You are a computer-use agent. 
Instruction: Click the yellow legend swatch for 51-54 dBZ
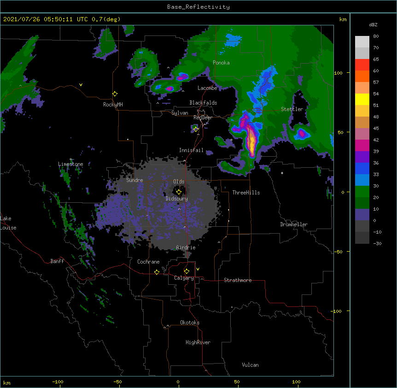coord(362,99)
